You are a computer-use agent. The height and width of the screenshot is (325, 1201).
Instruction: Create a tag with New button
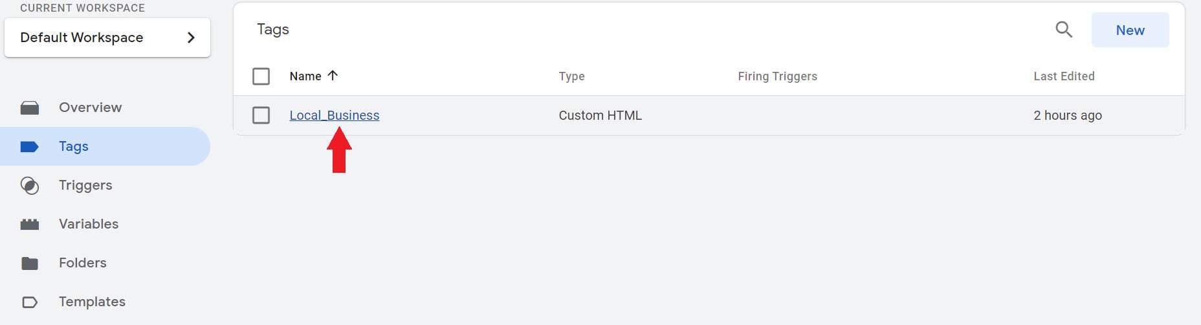[x=1130, y=30]
